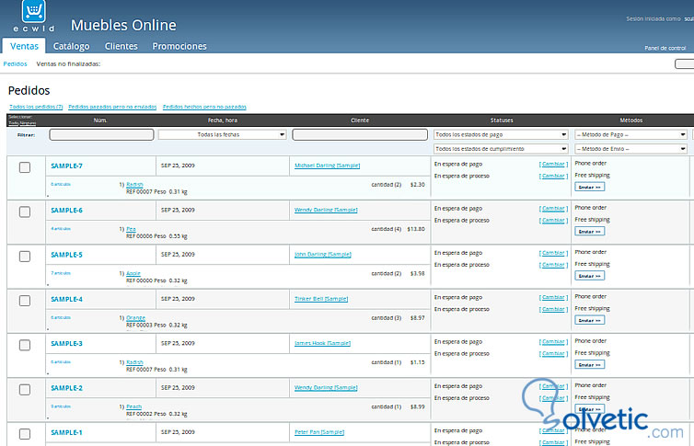The width and height of the screenshot is (694, 446).
Task: Click Enviar button for SAMPLE-6
Action: click(590, 231)
